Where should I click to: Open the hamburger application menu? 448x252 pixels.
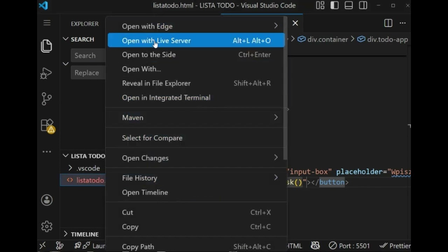click(47, 23)
